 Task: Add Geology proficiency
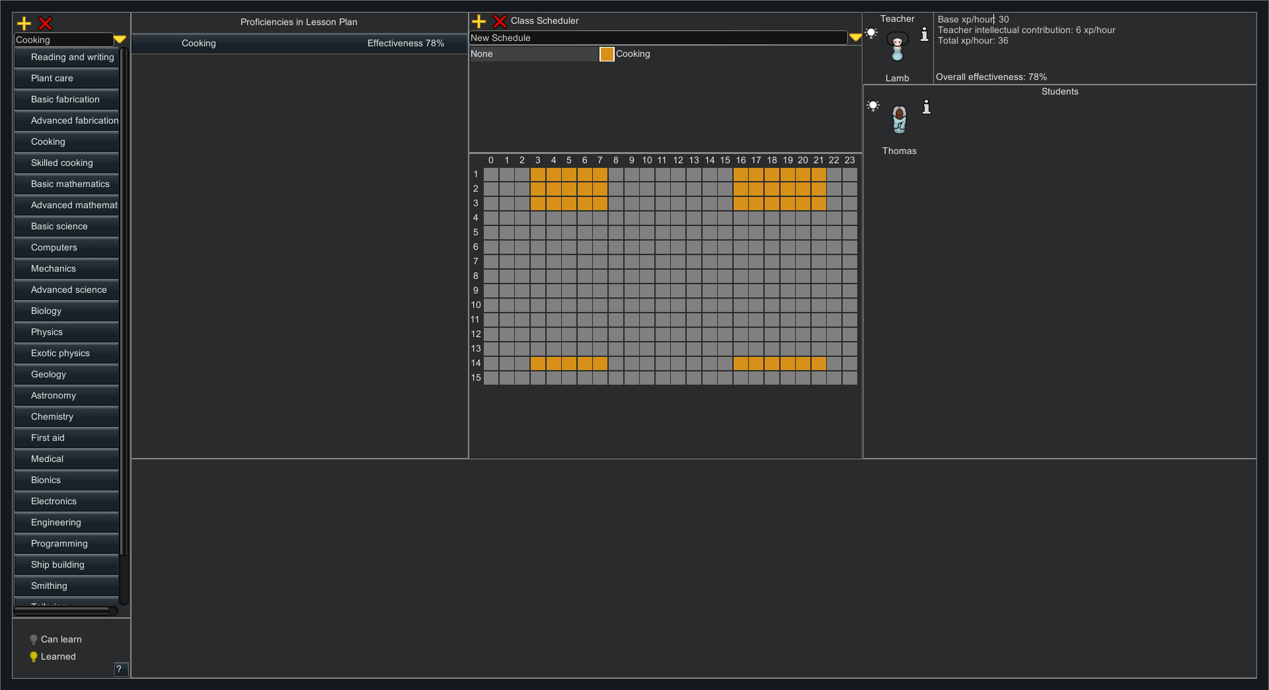click(67, 375)
